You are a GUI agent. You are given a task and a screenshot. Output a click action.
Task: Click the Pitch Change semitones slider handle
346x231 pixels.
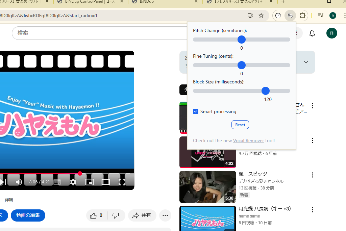[x=242, y=40]
